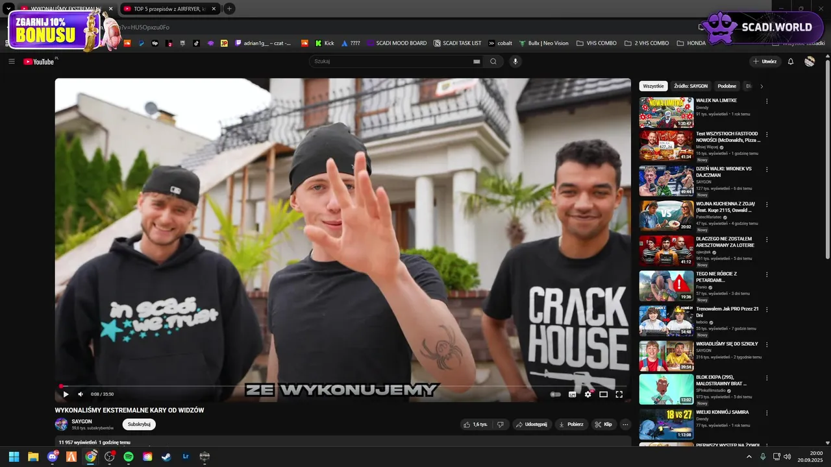831x467 pixels.
Task: Start voice search with microphone icon
Action: tap(515, 62)
